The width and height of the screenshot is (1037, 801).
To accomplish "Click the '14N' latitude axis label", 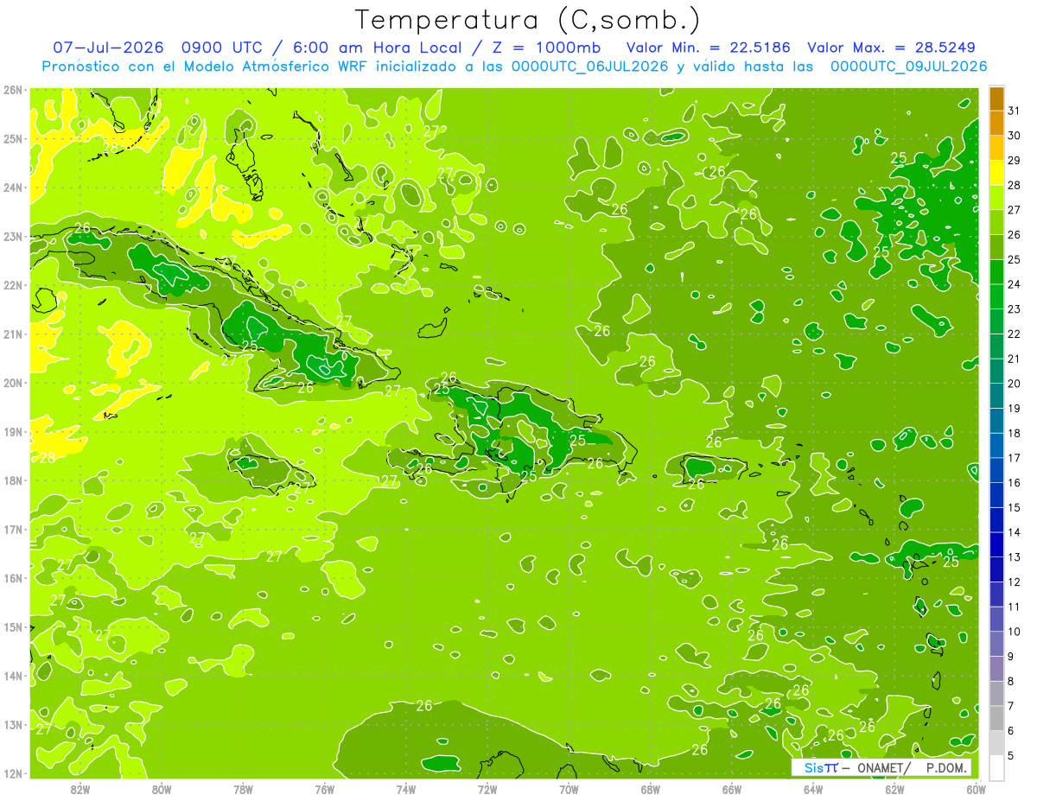I will pyautogui.click(x=13, y=676).
